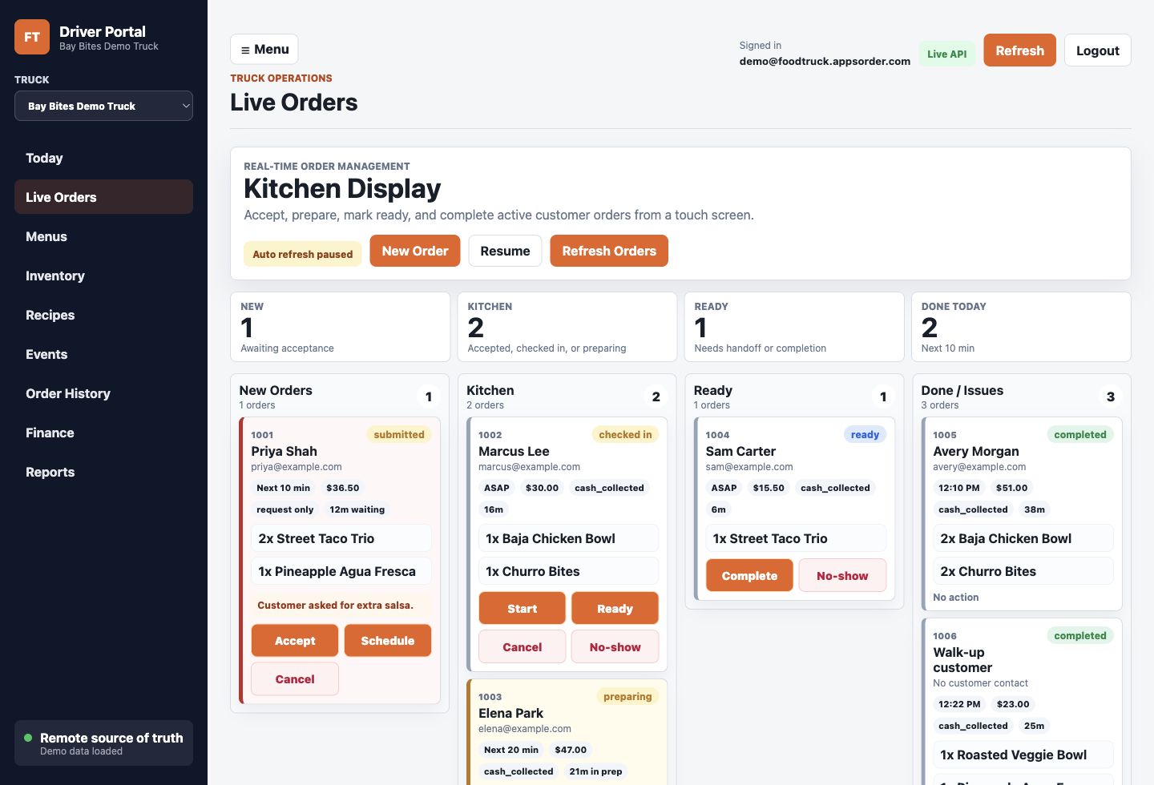Click the preparing status on order 1003

pyautogui.click(x=627, y=696)
